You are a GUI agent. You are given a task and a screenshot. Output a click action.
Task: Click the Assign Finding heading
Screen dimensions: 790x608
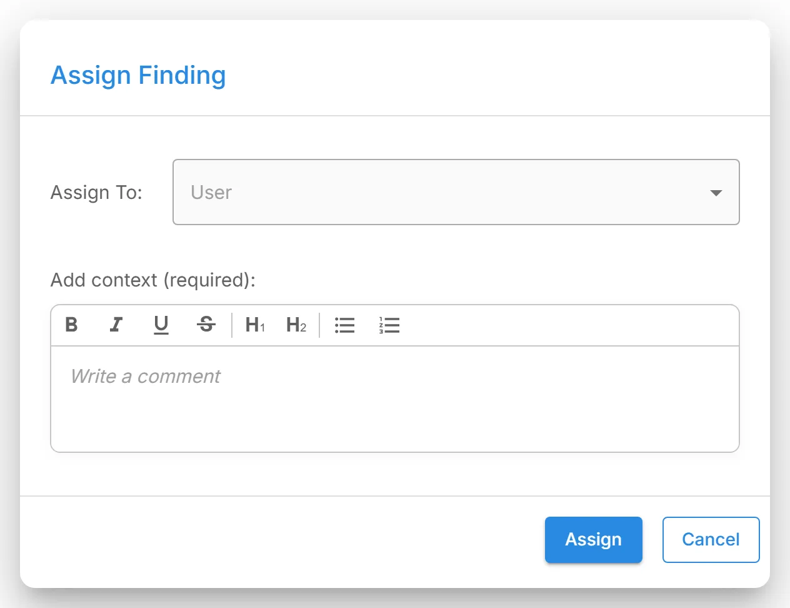pos(138,75)
